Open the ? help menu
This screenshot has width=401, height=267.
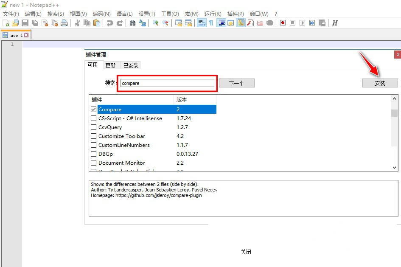pyautogui.click(x=276, y=14)
